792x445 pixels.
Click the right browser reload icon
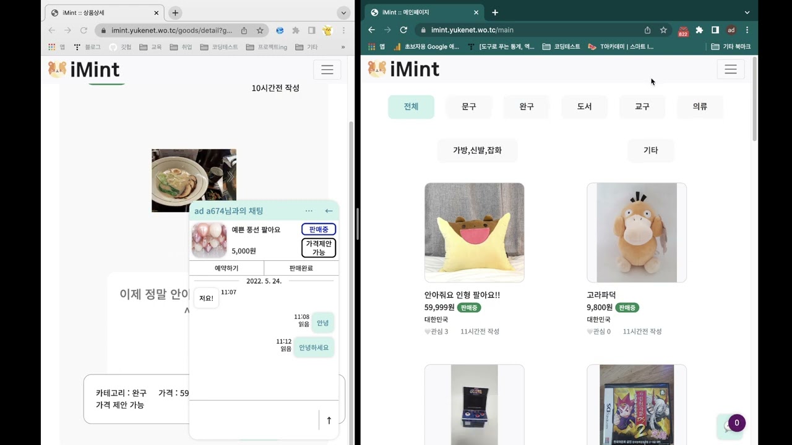[403, 30]
